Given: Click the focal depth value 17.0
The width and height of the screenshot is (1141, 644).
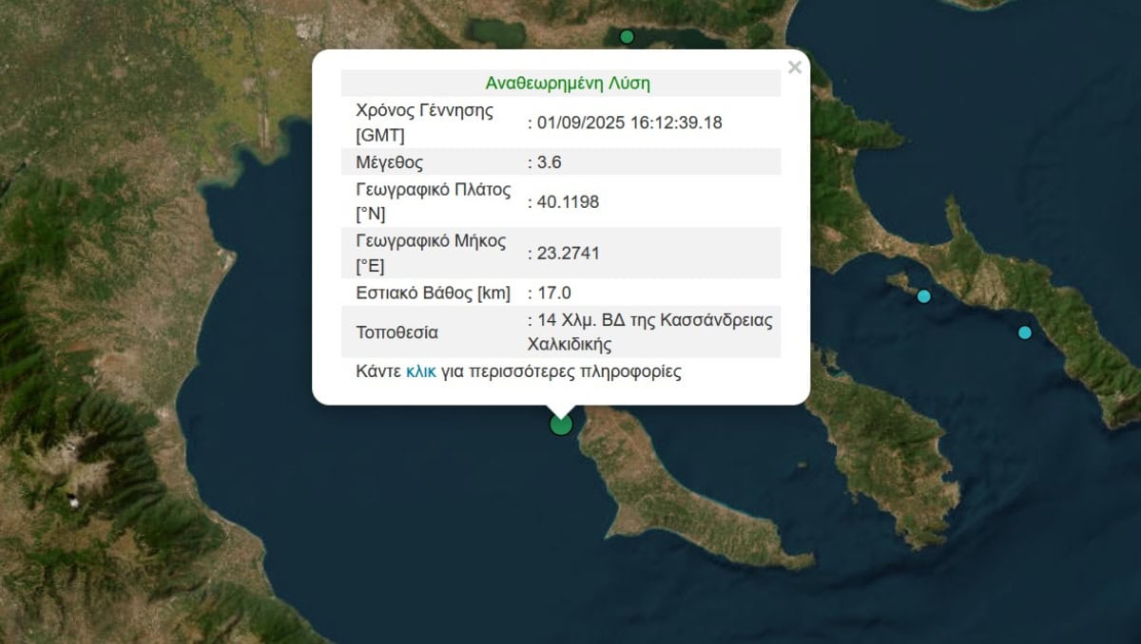Looking at the screenshot, I should (554, 293).
